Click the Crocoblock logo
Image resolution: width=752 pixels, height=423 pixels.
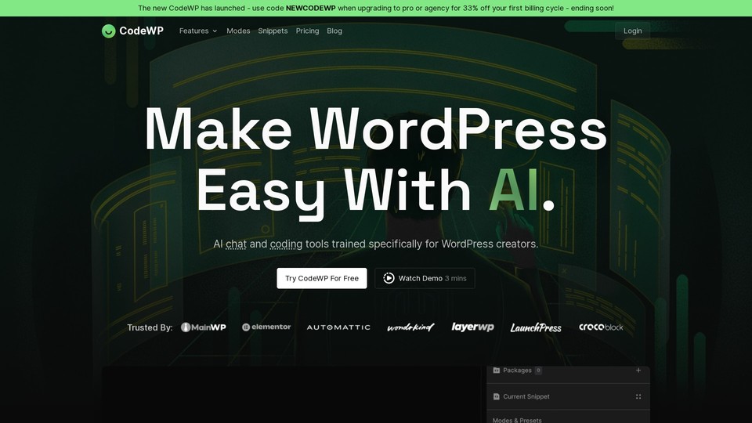coord(601,327)
